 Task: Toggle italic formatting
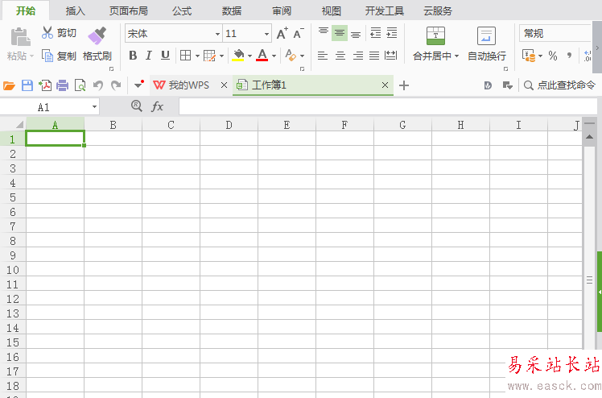coord(149,56)
